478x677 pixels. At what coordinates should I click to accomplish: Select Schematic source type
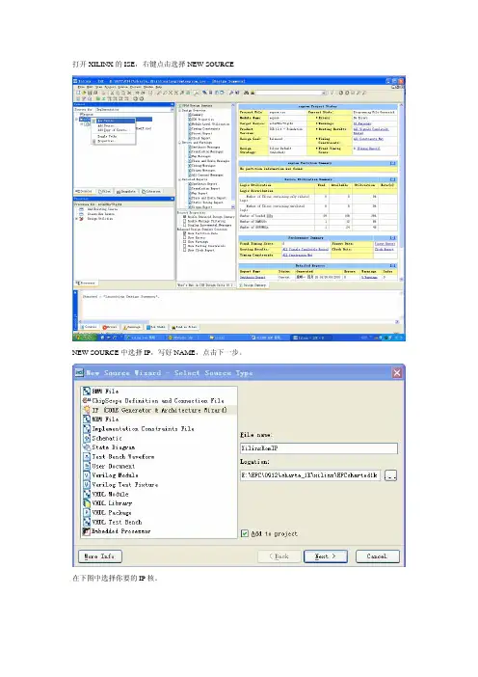(103, 438)
